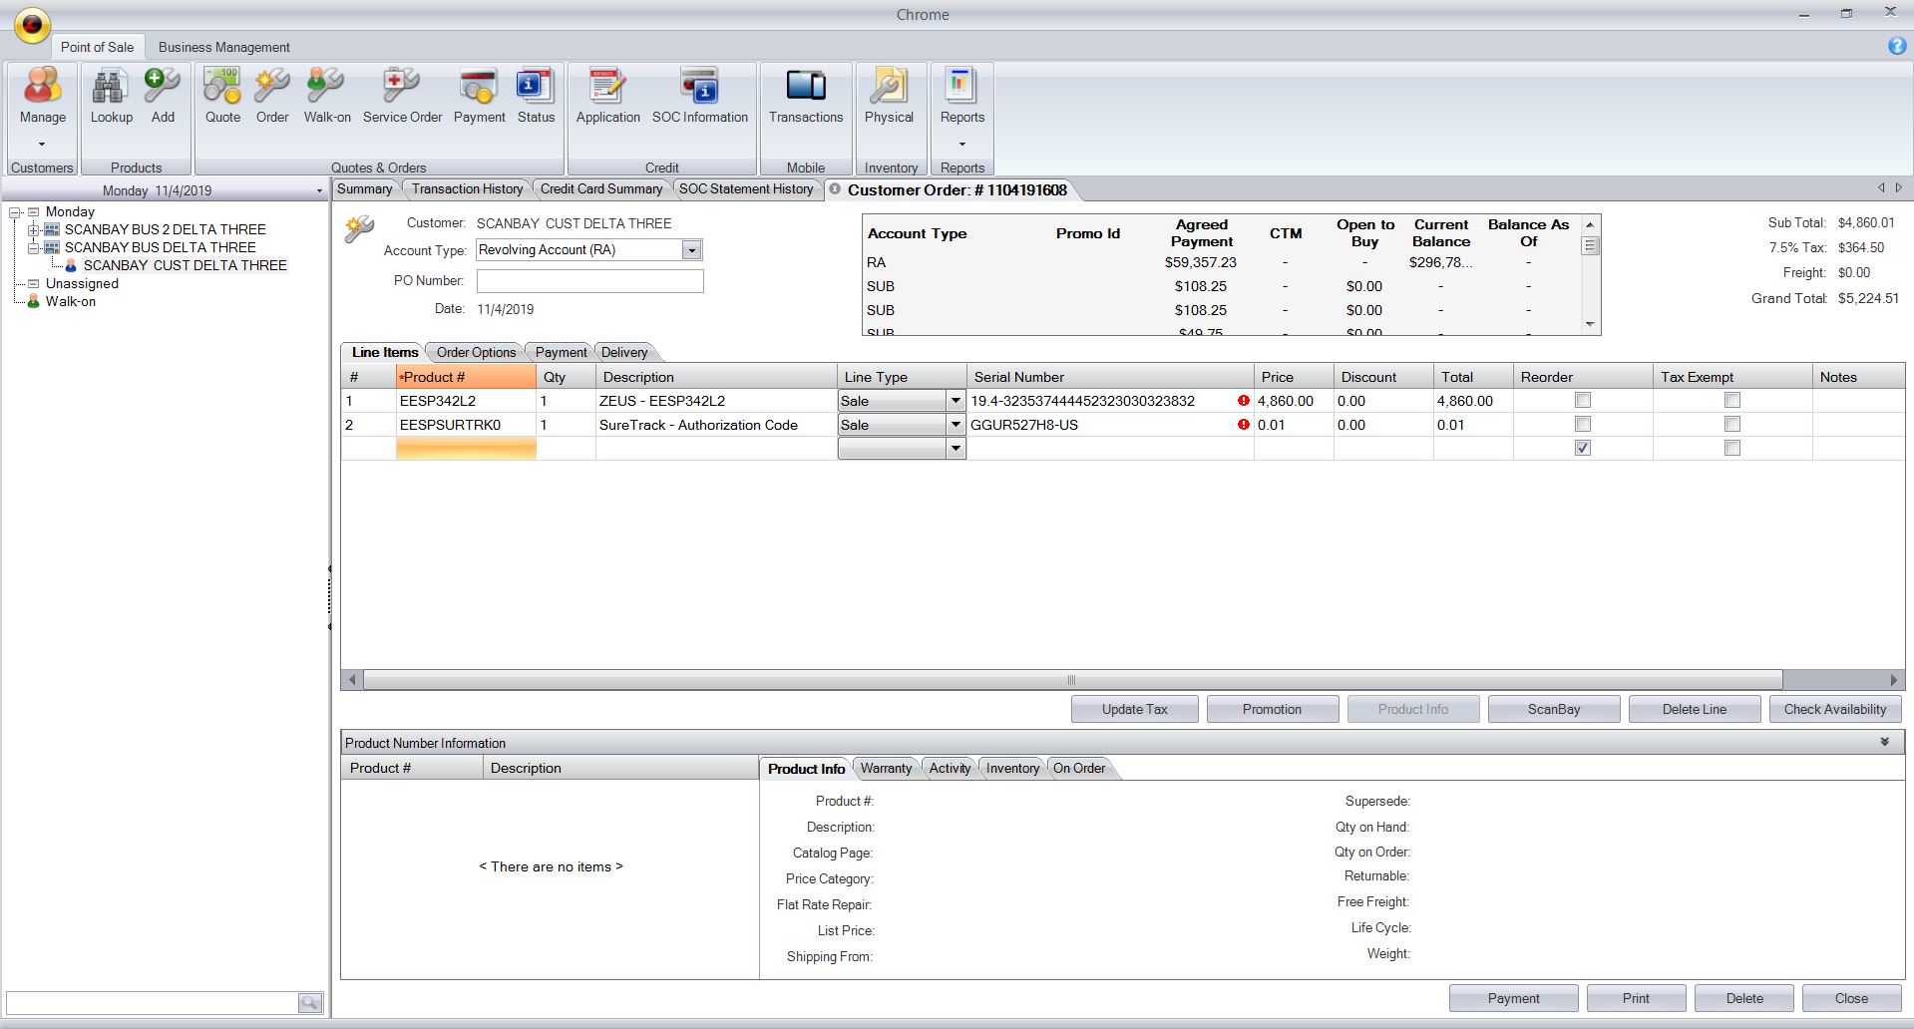The width and height of the screenshot is (1914, 1029).
Task: Uncheck Reorder box on the empty row
Action: pos(1582,449)
